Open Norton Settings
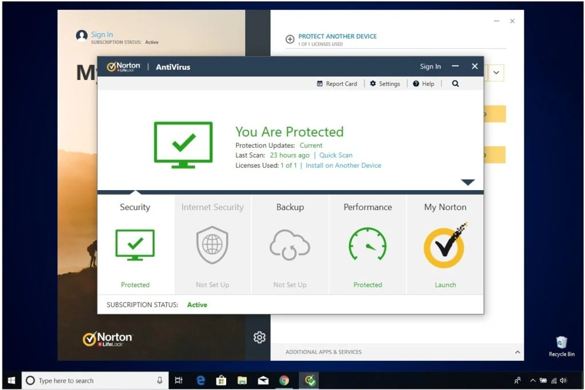 (384, 83)
